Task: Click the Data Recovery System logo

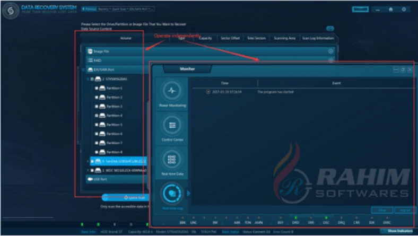Action: [11, 11]
